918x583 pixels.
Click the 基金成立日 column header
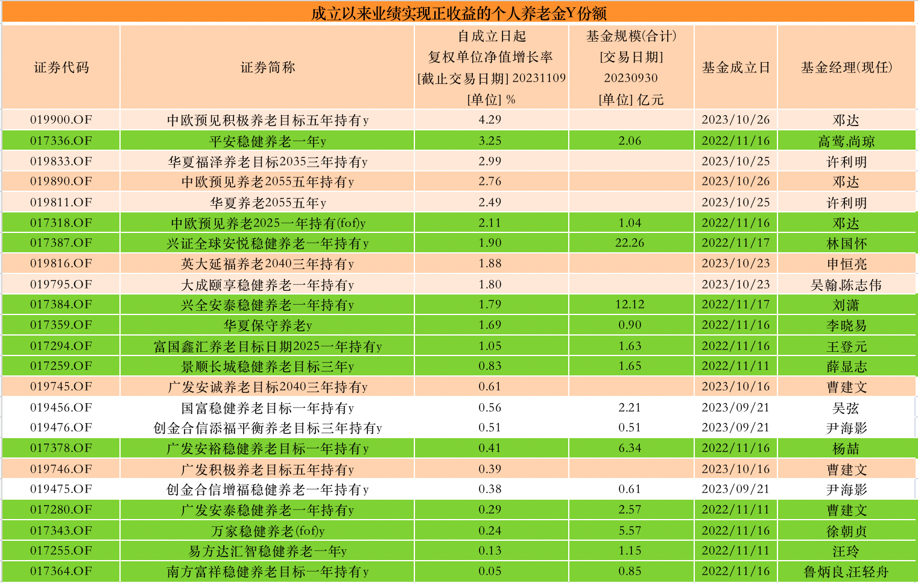pyautogui.click(x=736, y=68)
